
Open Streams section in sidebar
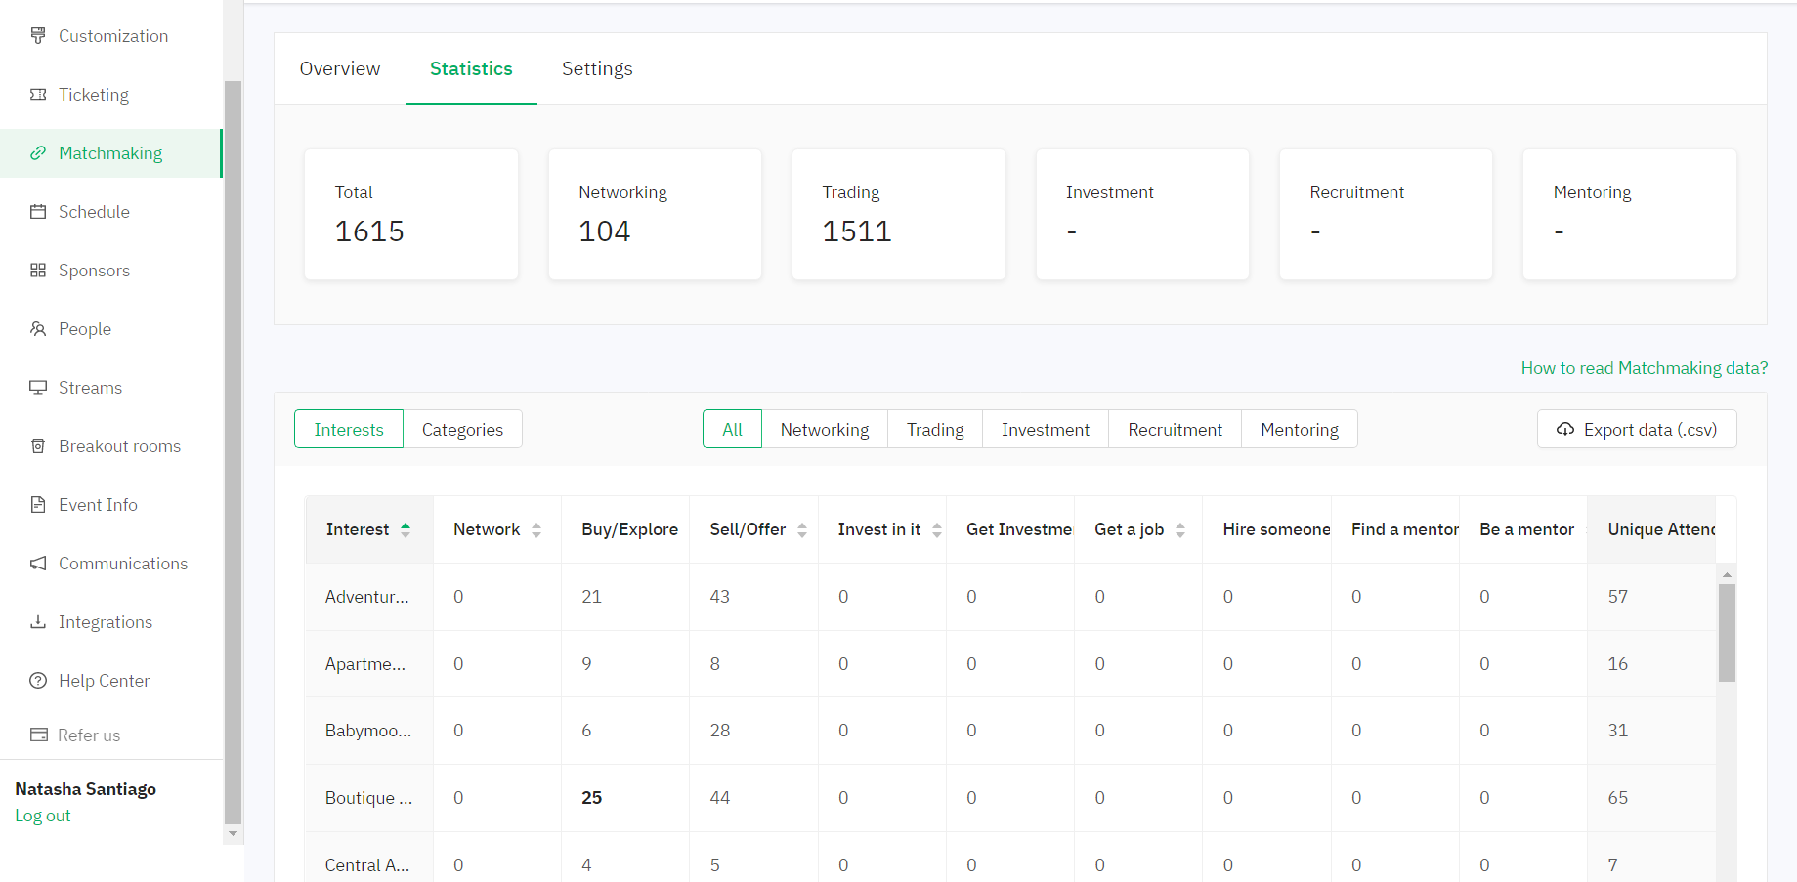[x=111, y=388]
